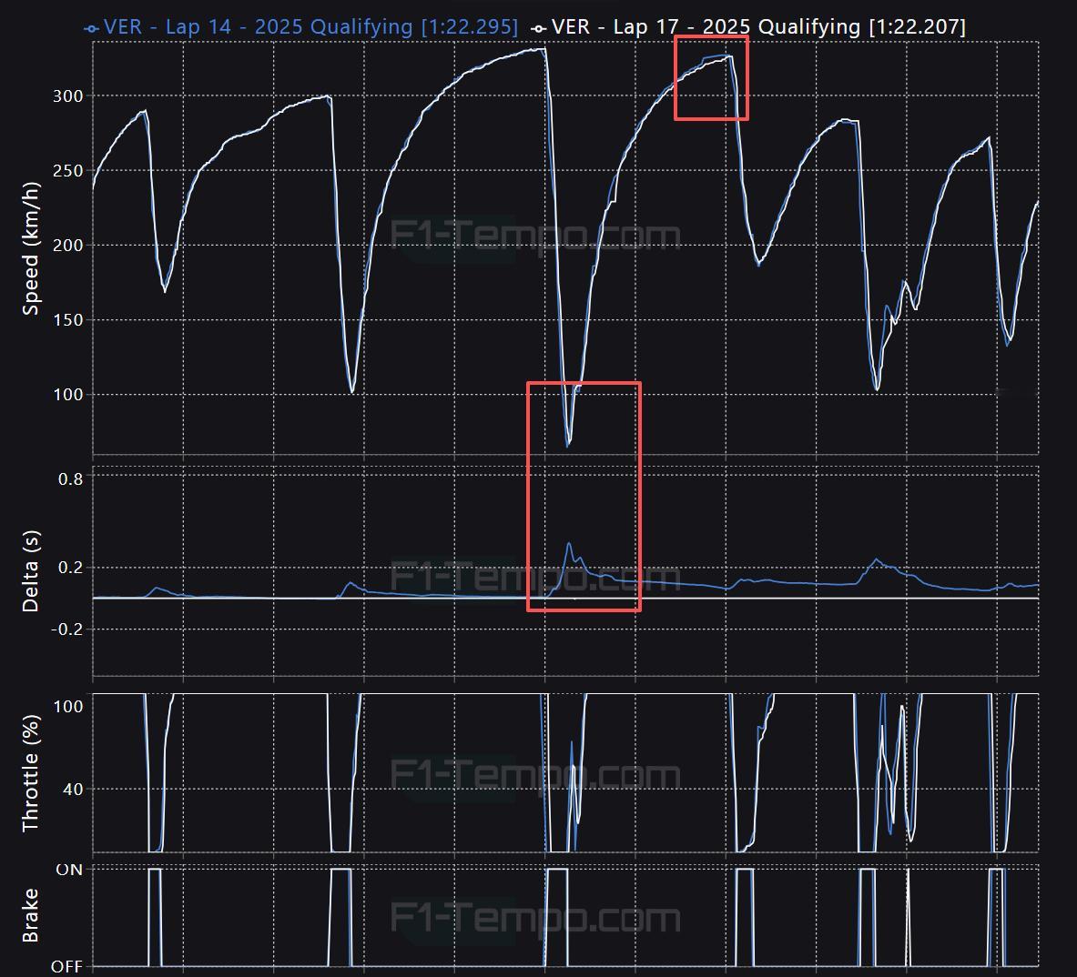Click the ON label on the brake axis
This screenshot has width=1077, height=977.
[69, 870]
